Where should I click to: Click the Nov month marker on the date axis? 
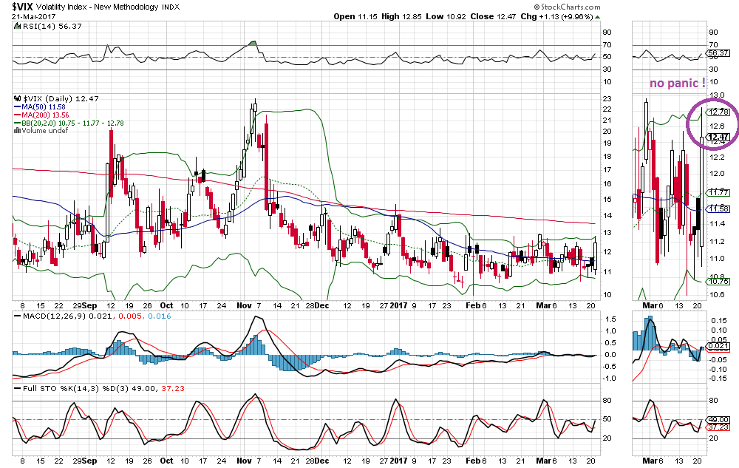click(244, 305)
